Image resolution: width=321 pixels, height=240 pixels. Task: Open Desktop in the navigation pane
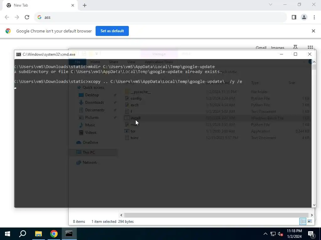tap(92, 95)
